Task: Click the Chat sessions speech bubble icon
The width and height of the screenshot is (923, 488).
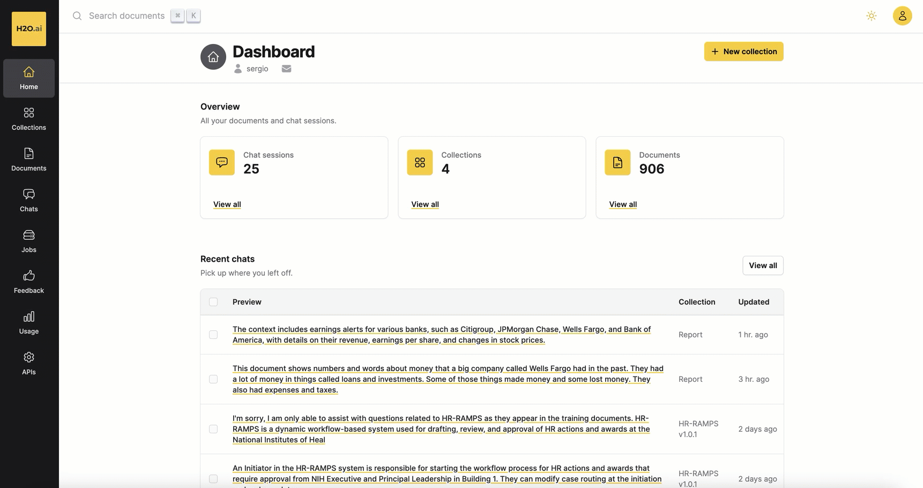Action: click(x=222, y=162)
